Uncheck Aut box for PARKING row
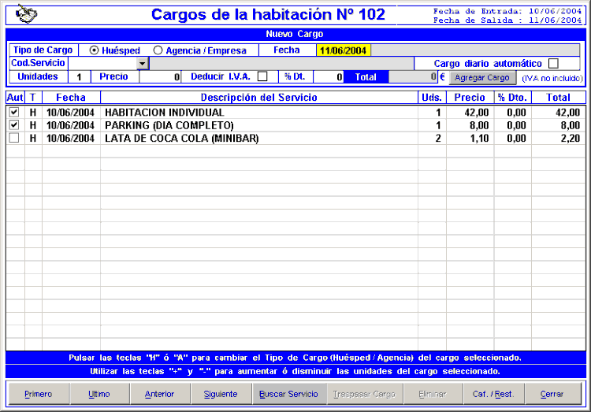591x412 pixels. (14, 124)
